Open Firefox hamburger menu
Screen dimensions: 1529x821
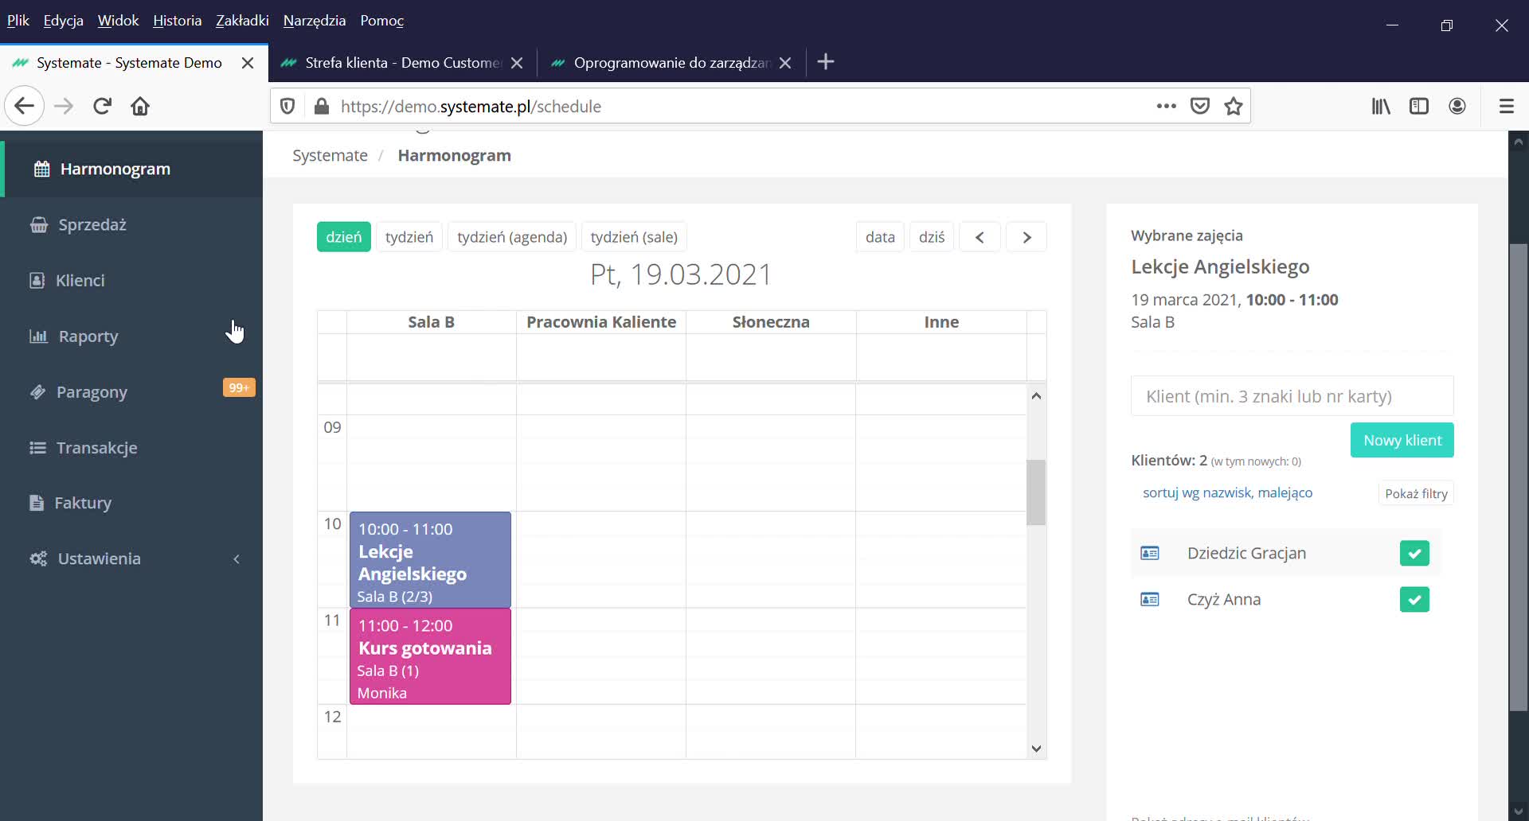point(1506,106)
